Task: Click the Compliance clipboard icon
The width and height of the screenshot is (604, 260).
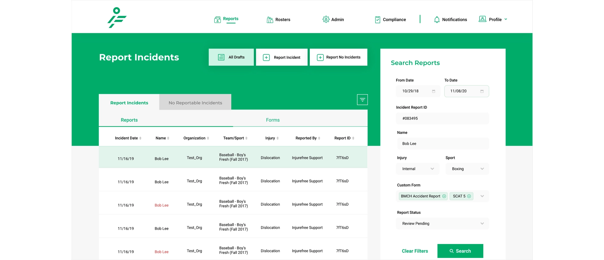Action: [377, 20]
